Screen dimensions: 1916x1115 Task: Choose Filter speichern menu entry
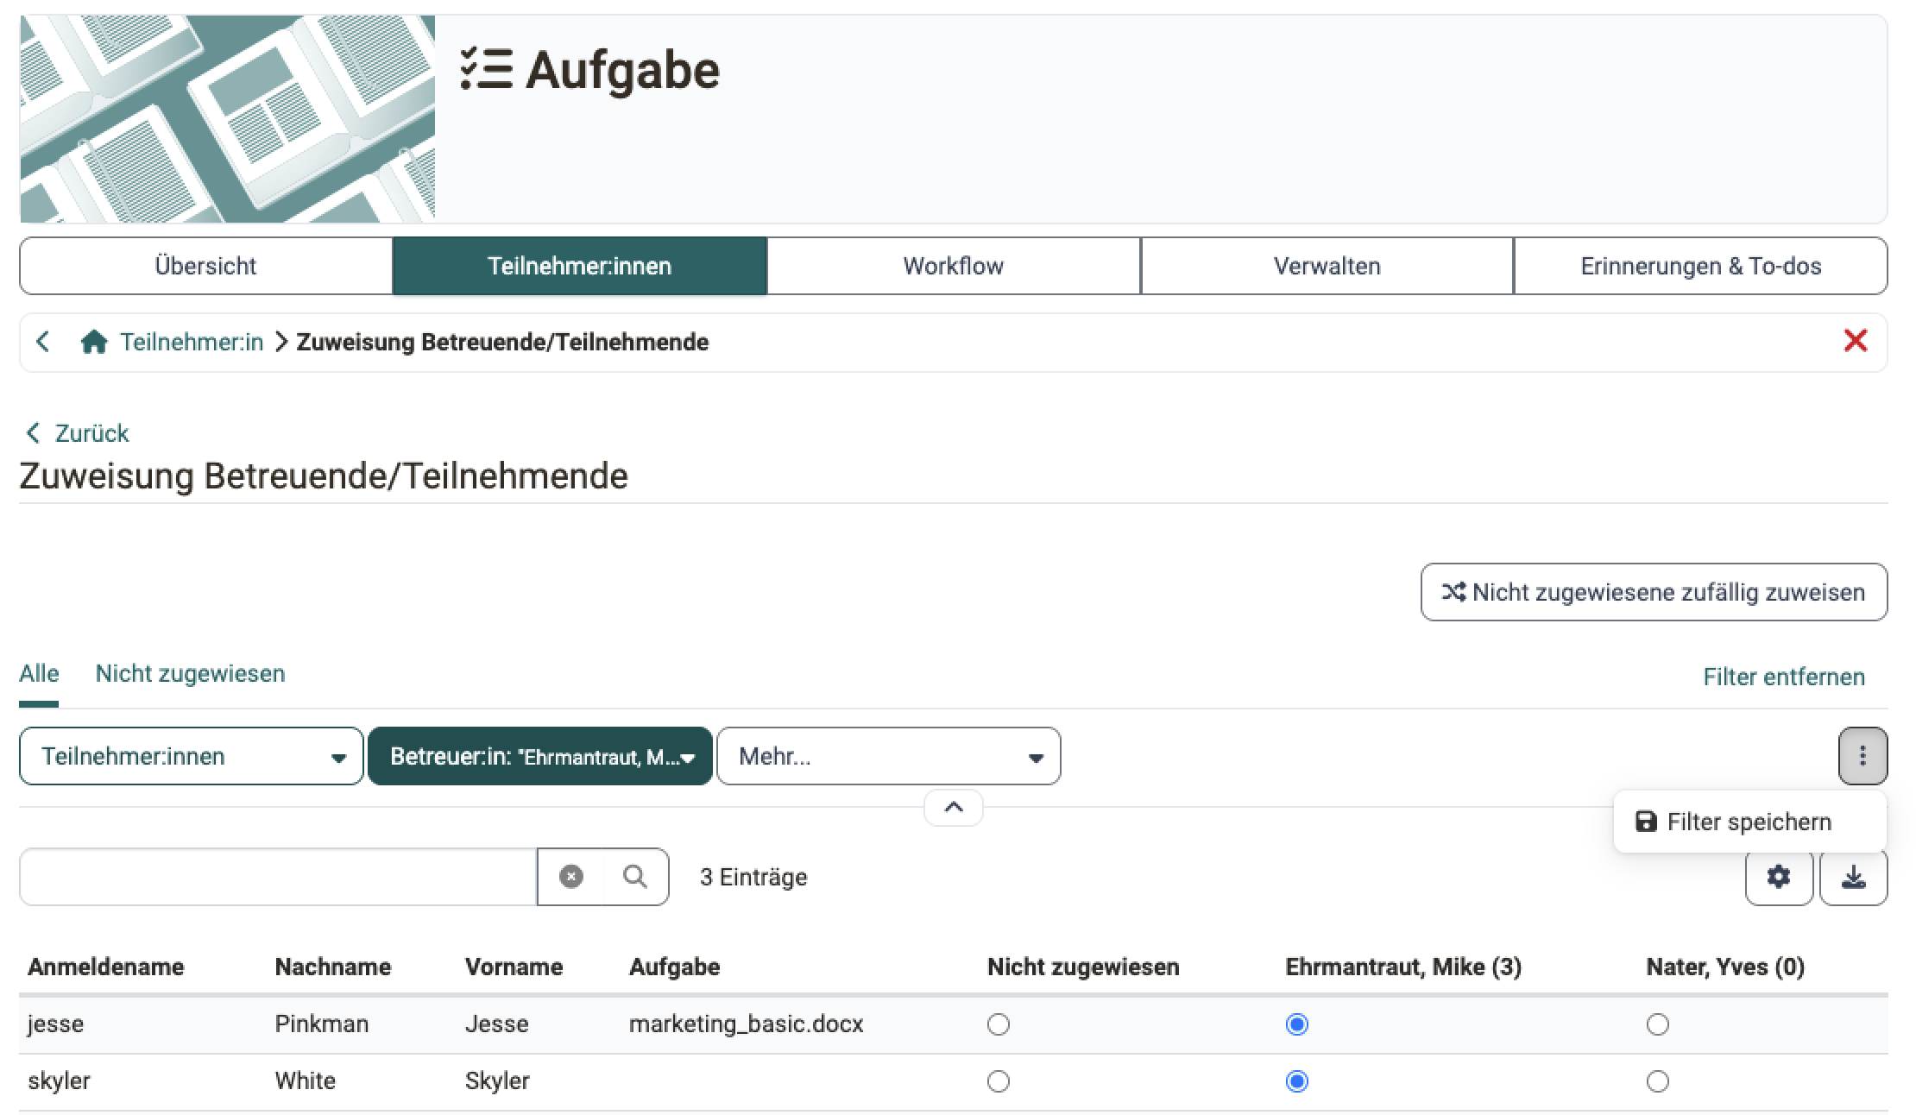(1749, 822)
